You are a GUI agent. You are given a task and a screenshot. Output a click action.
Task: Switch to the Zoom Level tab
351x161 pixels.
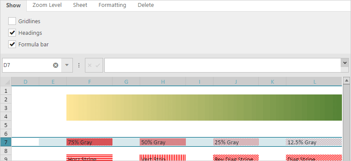(x=47, y=5)
